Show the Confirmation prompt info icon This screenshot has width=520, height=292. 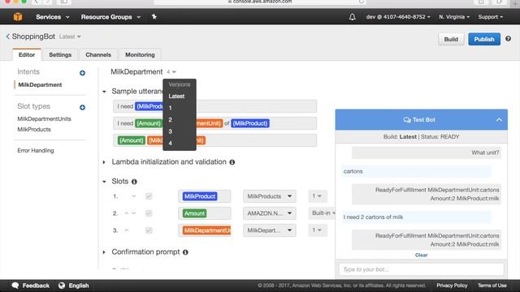click(x=185, y=252)
